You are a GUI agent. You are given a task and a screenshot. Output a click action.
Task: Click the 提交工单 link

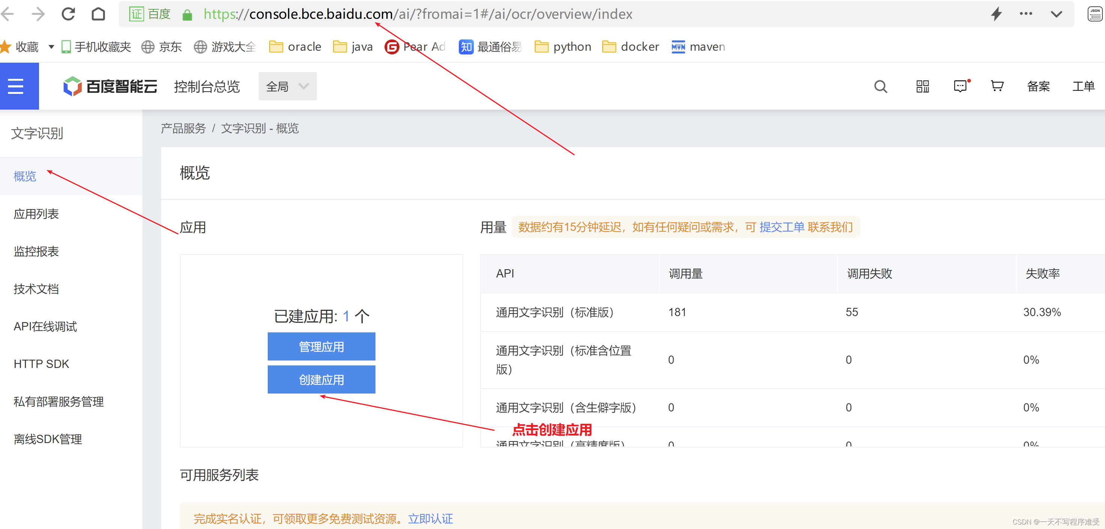pyautogui.click(x=782, y=227)
